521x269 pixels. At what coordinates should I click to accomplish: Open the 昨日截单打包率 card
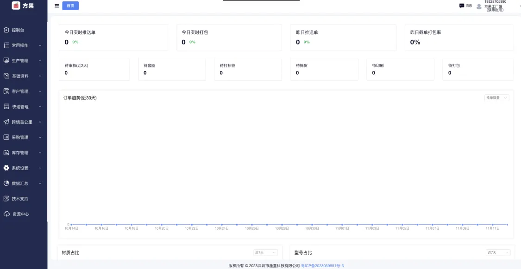tap(459, 37)
